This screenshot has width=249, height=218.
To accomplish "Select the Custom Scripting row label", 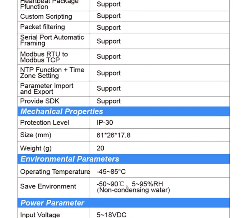I will (x=46, y=17).
